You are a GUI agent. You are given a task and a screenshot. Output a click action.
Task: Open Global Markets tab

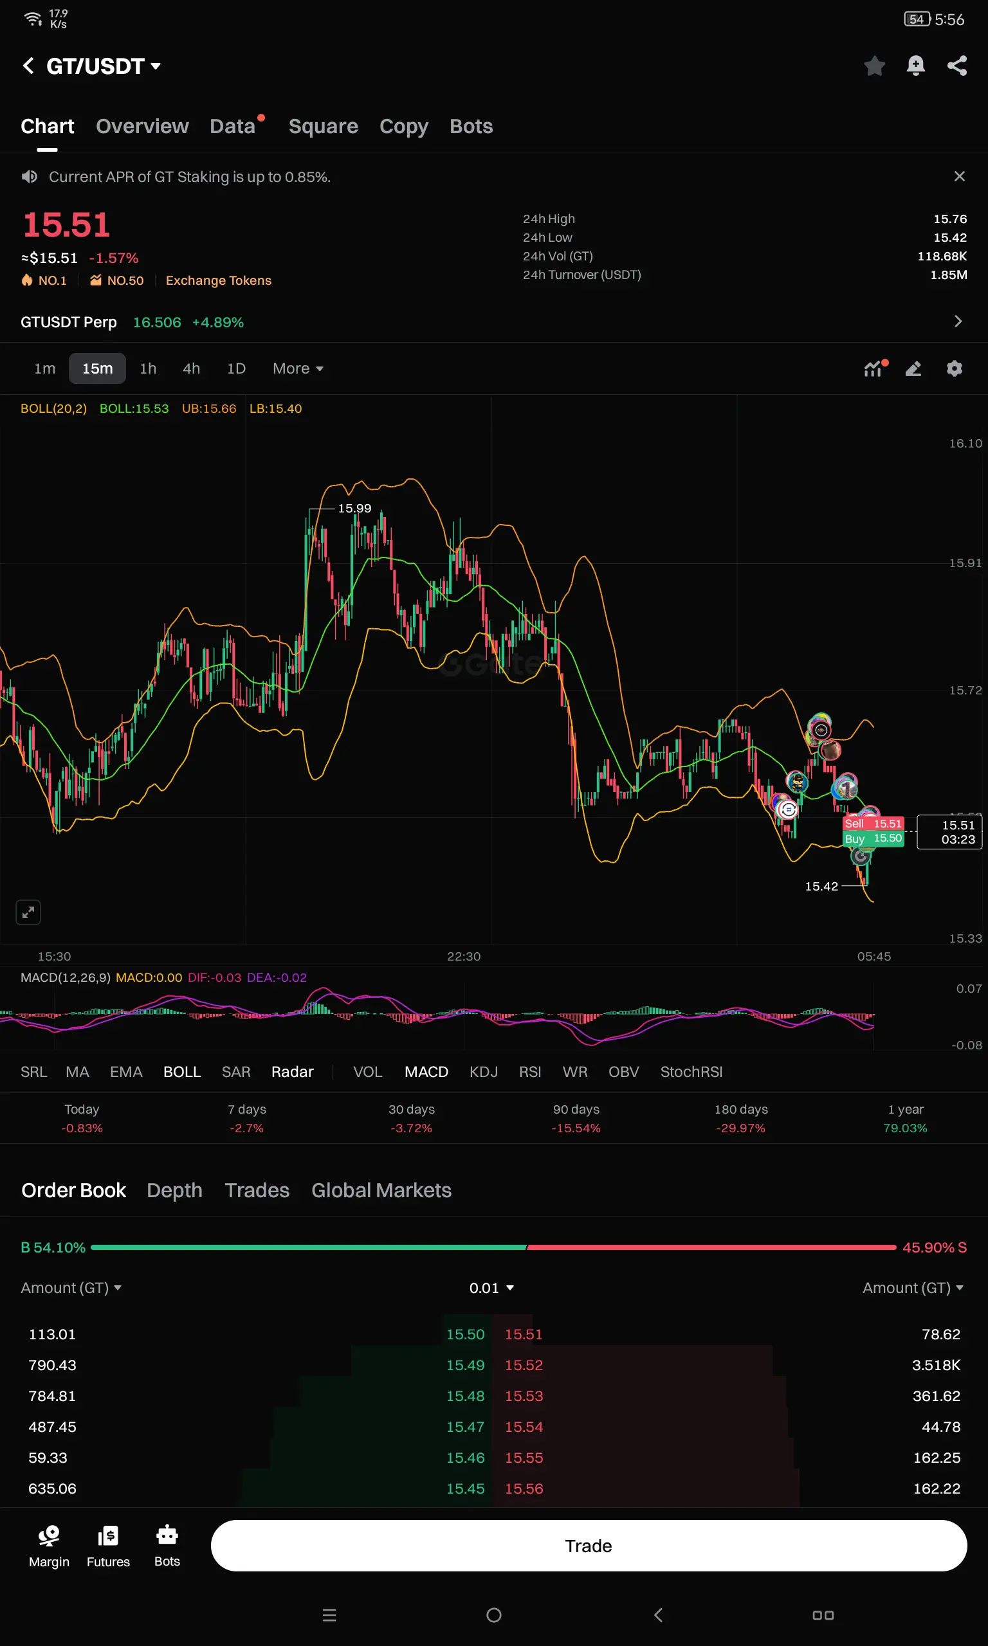point(381,1190)
